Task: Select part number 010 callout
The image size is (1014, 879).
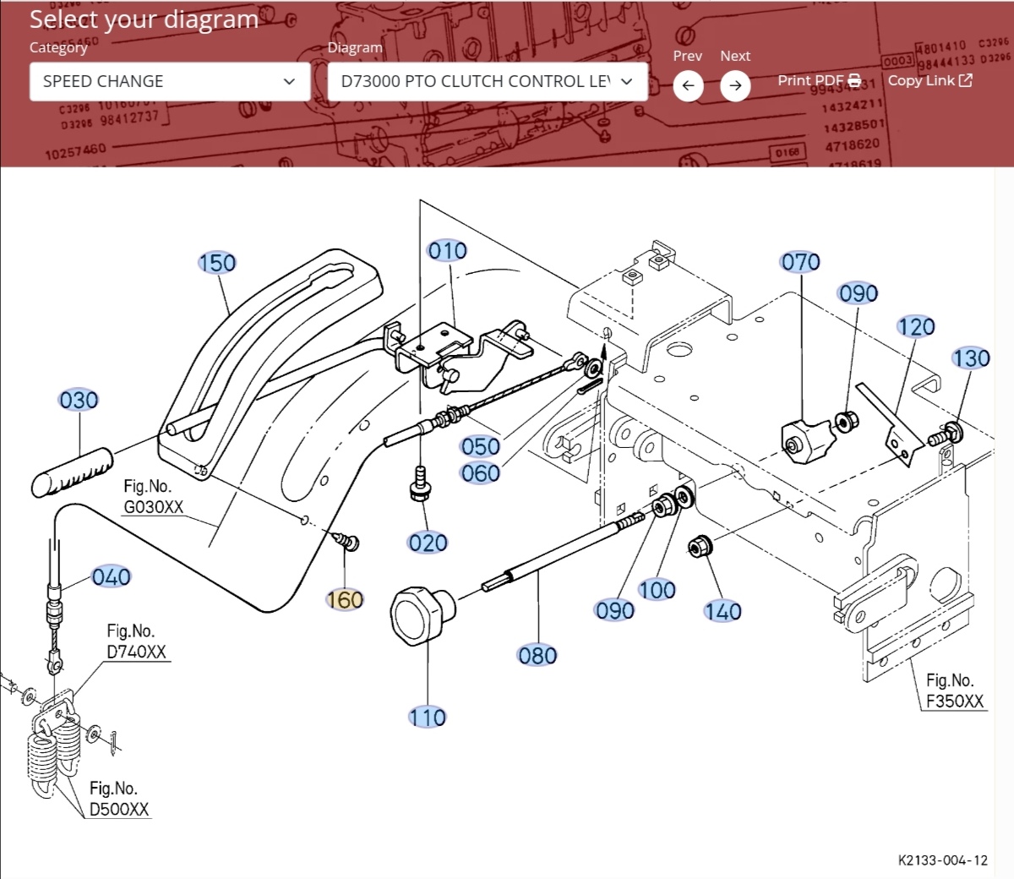Action: (x=447, y=251)
